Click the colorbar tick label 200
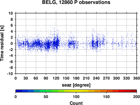The width and height of the screenshot is (140, 105). coord(137,97)
